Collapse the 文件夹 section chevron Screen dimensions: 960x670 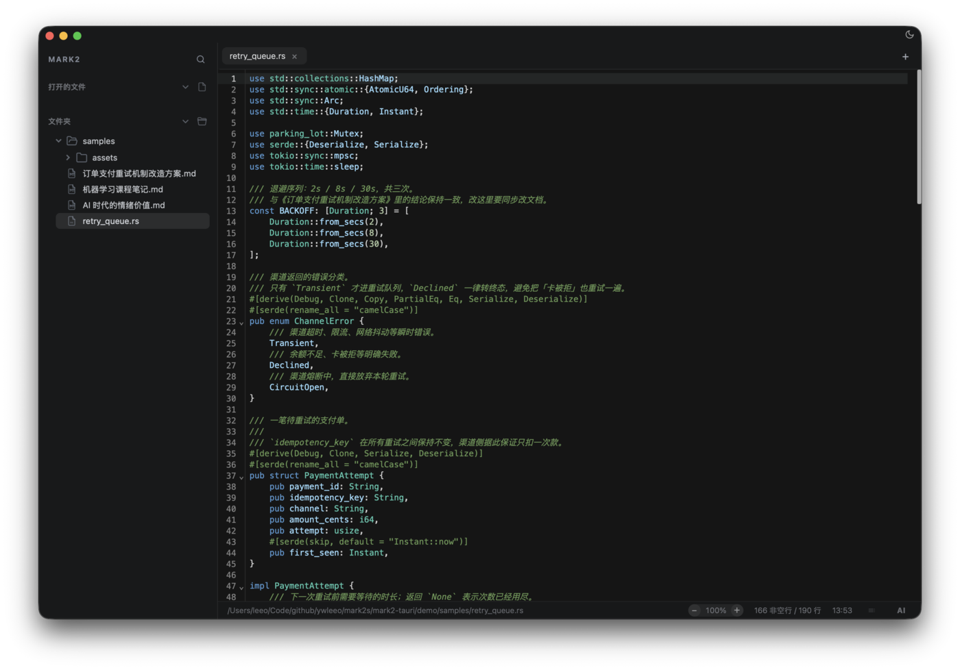(x=185, y=121)
